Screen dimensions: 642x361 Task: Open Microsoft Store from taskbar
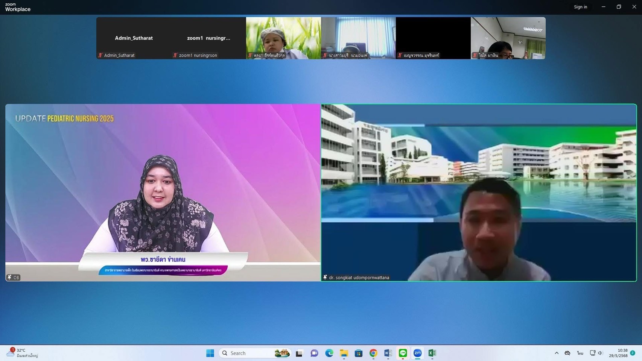click(359, 353)
